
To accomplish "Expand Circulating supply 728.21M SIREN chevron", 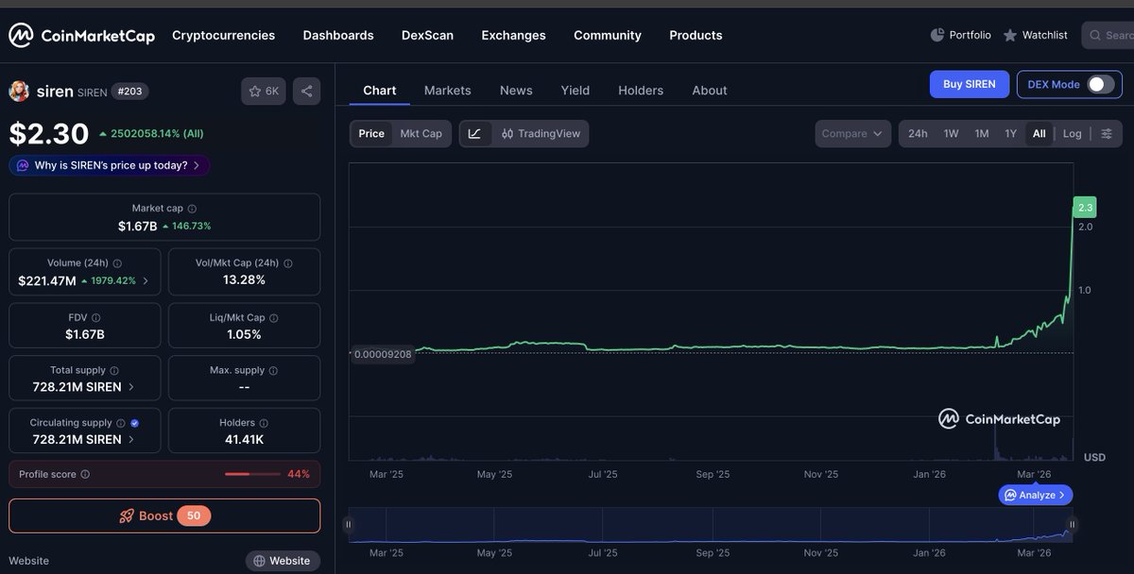I will [x=130, y=440].
